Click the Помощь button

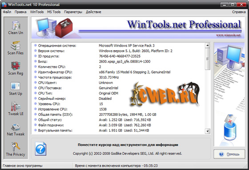(229, 154)
